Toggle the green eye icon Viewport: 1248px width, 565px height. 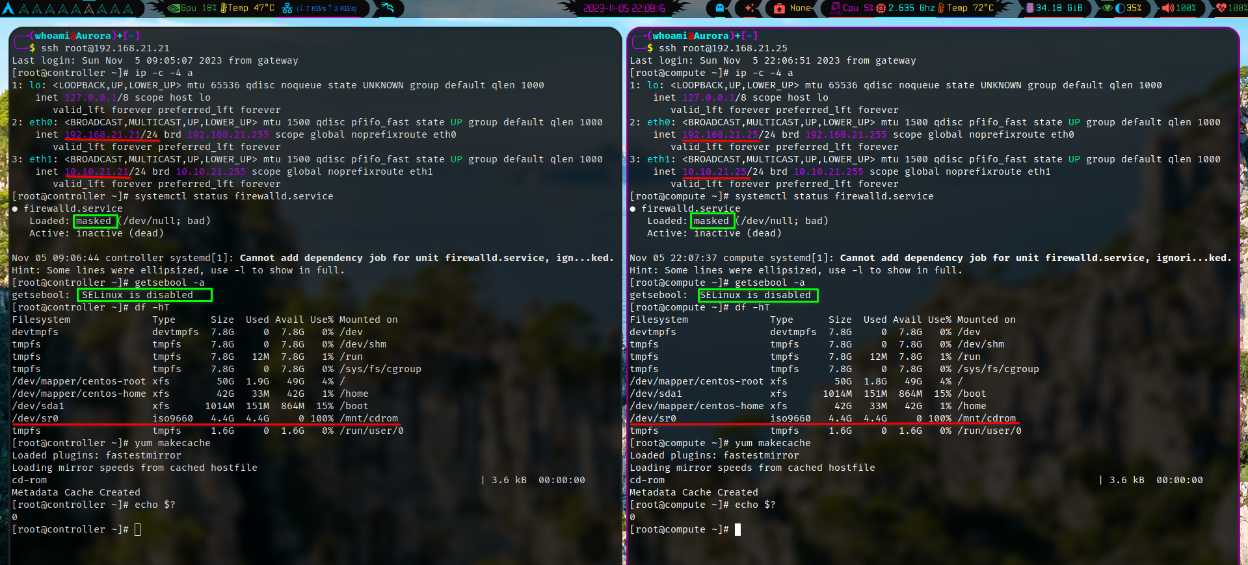tap(1107, 8)
